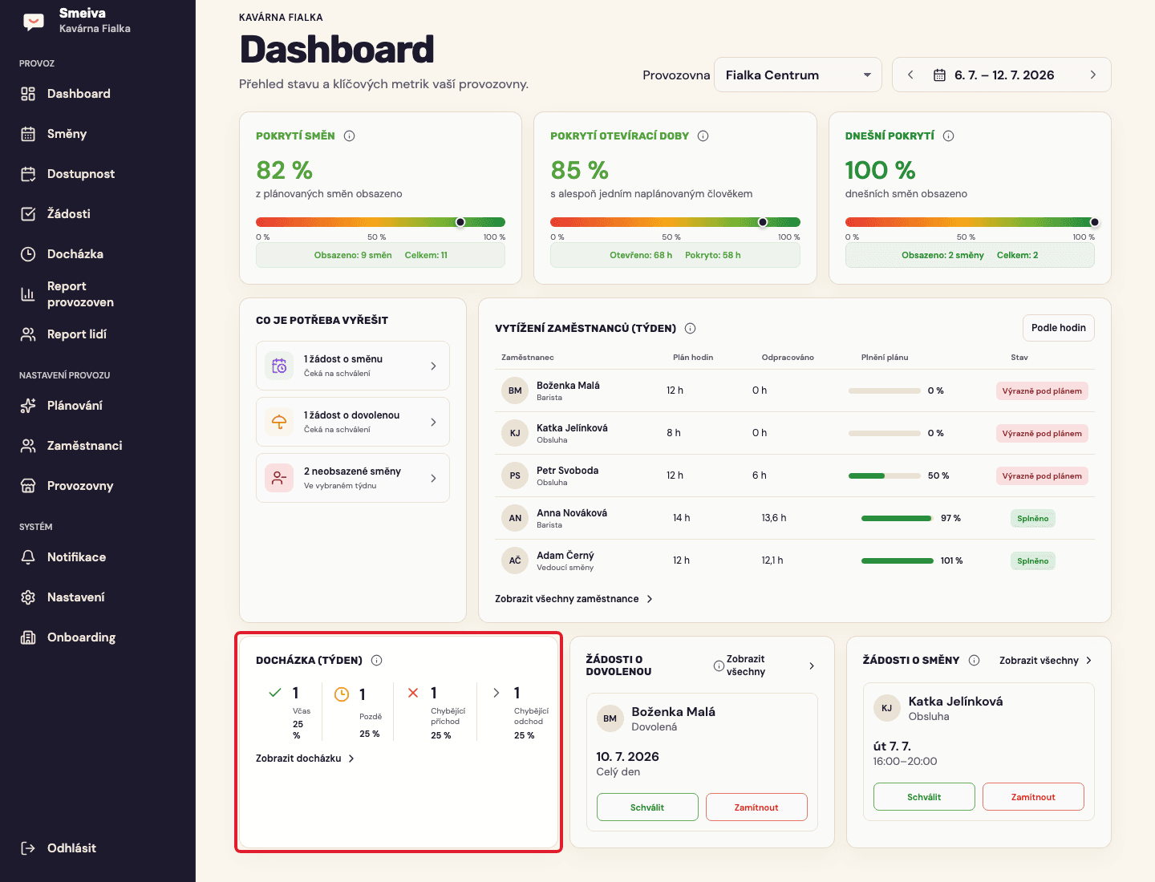This screenshot has width=1155, height=882.
Task: Click the date range 6. 7. – 12. 7. 2026
Action: [1004, 75]
